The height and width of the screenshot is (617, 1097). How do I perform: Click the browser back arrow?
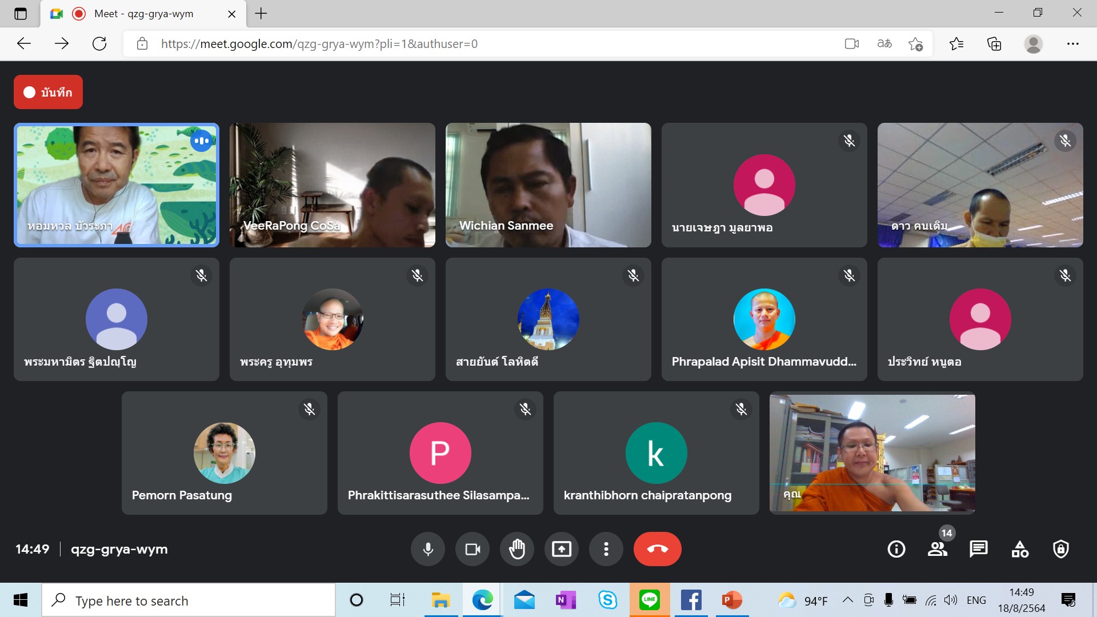pyautogui.click(x=24, y=43)
